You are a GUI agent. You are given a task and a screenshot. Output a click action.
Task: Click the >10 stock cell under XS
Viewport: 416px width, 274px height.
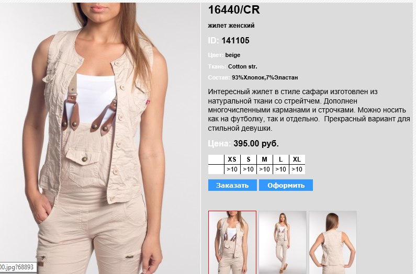pyautogui.click(x=232, y=169)
